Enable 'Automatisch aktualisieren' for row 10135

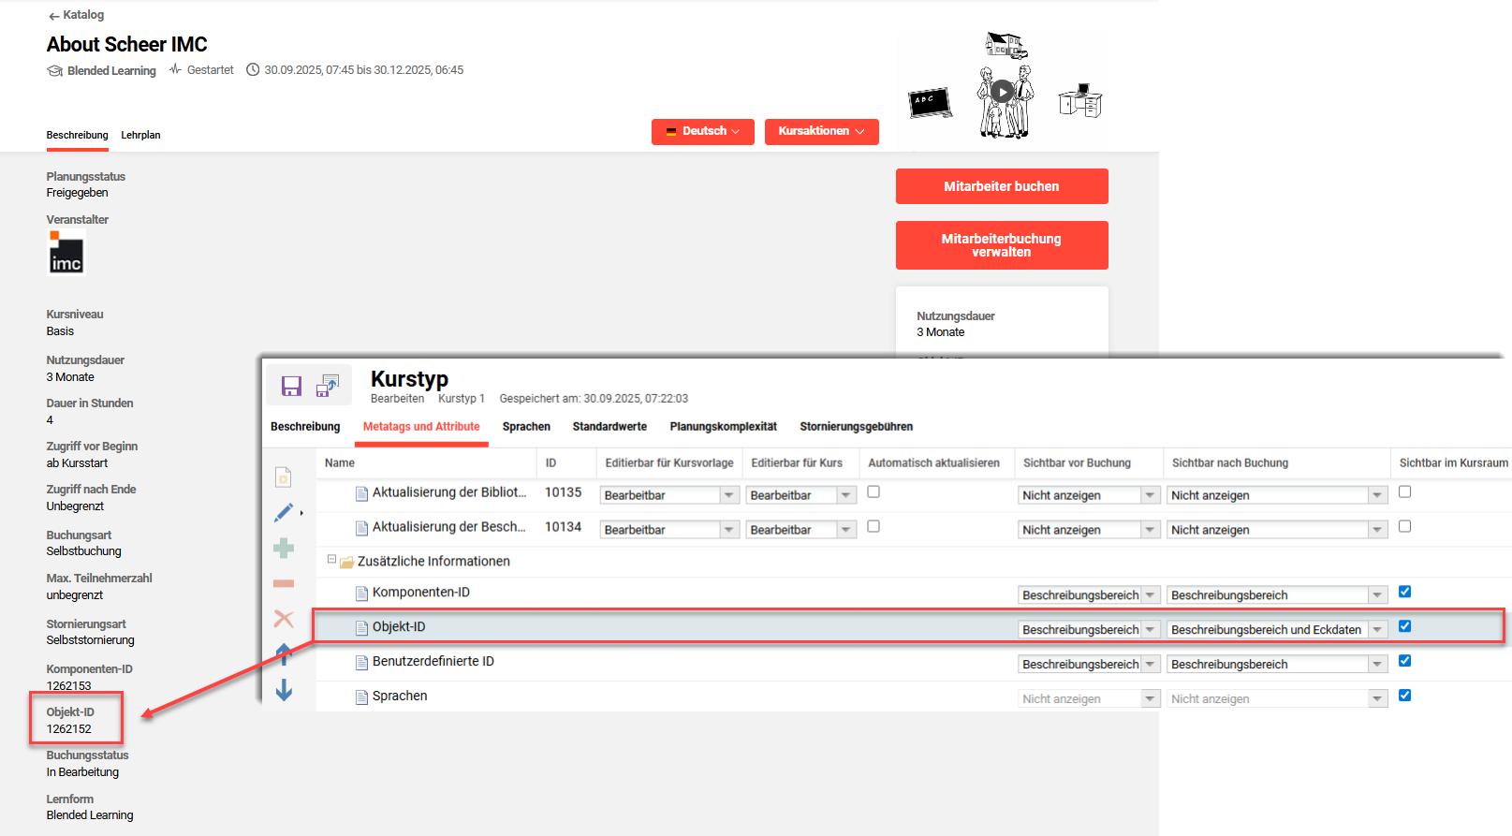pos(873,492)
